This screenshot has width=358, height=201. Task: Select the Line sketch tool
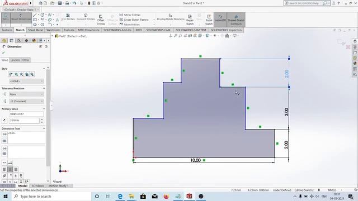click(35, 15)
